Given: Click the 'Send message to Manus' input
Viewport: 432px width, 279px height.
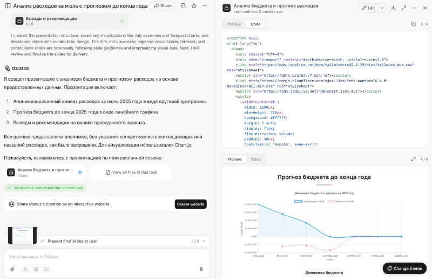Looking at the screenshot, I should [x=103, y=256].
